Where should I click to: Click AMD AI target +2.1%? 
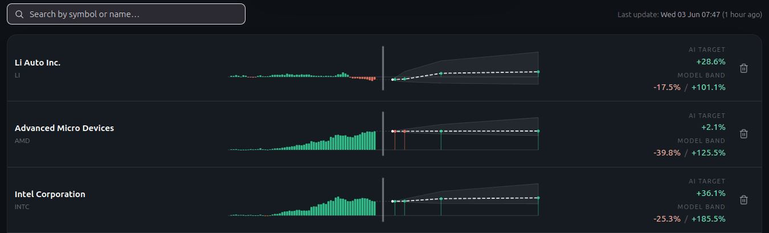[713, 127]
